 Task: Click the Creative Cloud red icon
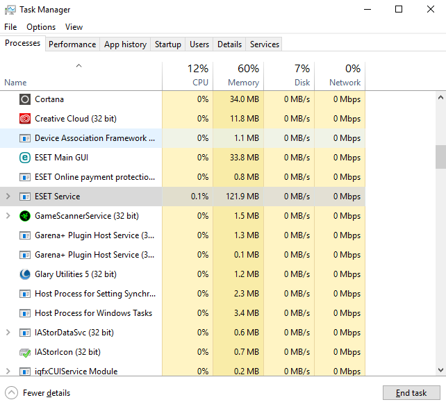[25, 119]
